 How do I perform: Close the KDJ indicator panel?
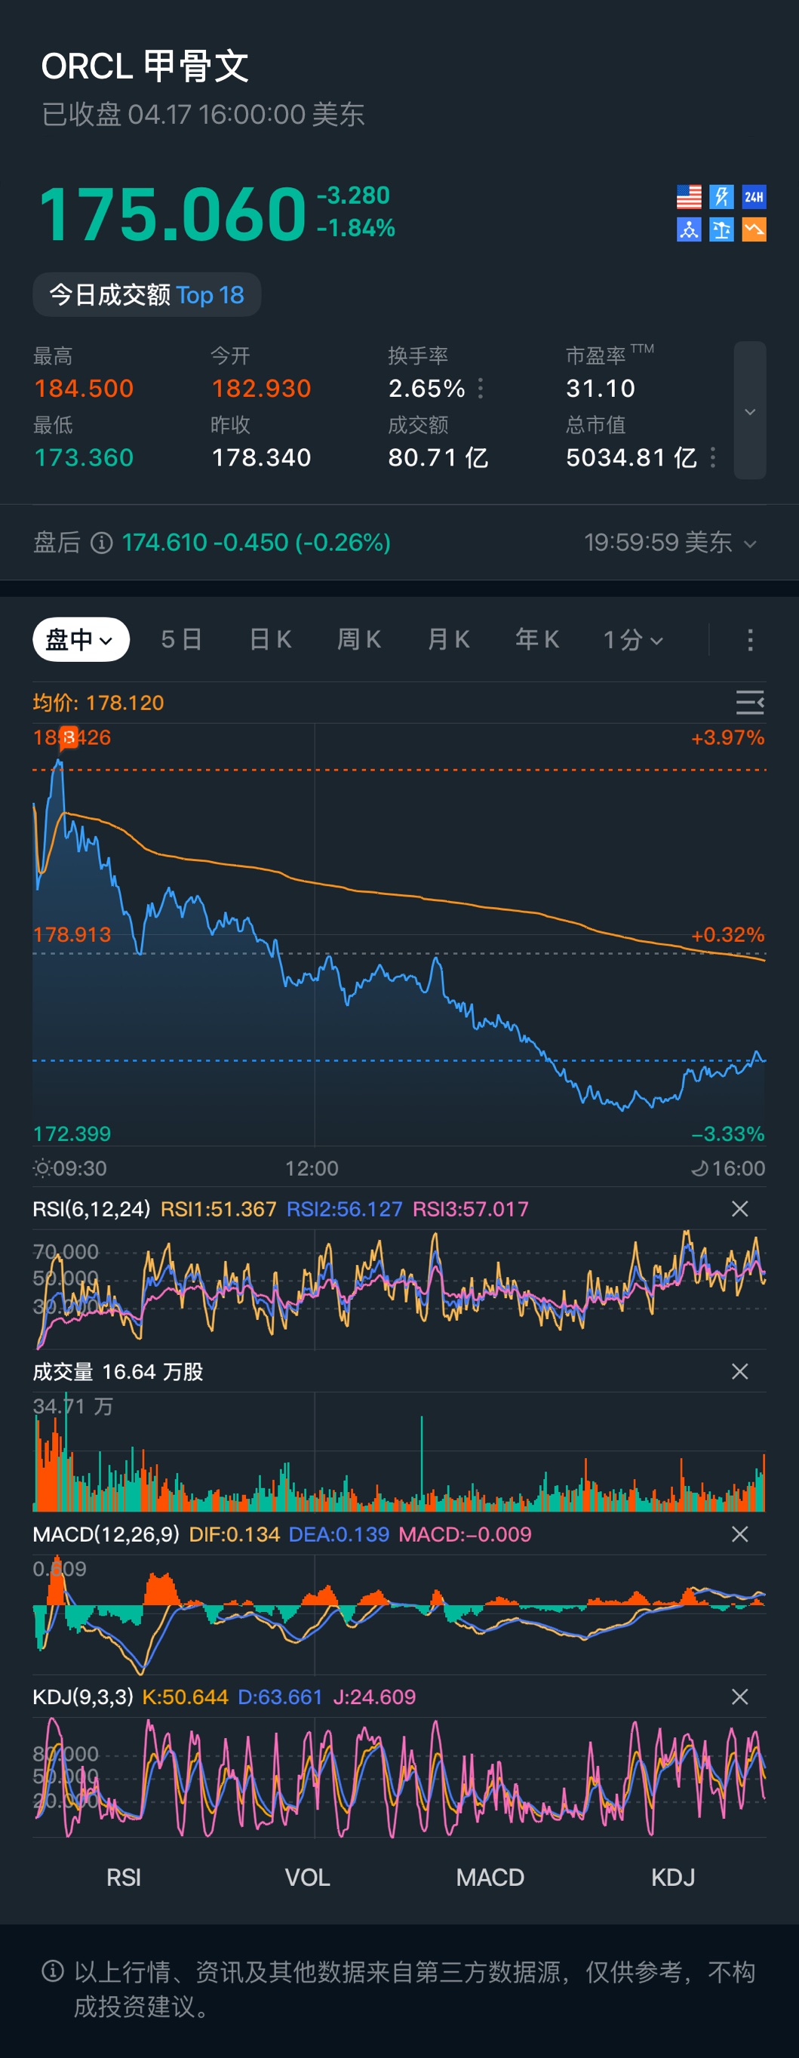[740, 1697]
